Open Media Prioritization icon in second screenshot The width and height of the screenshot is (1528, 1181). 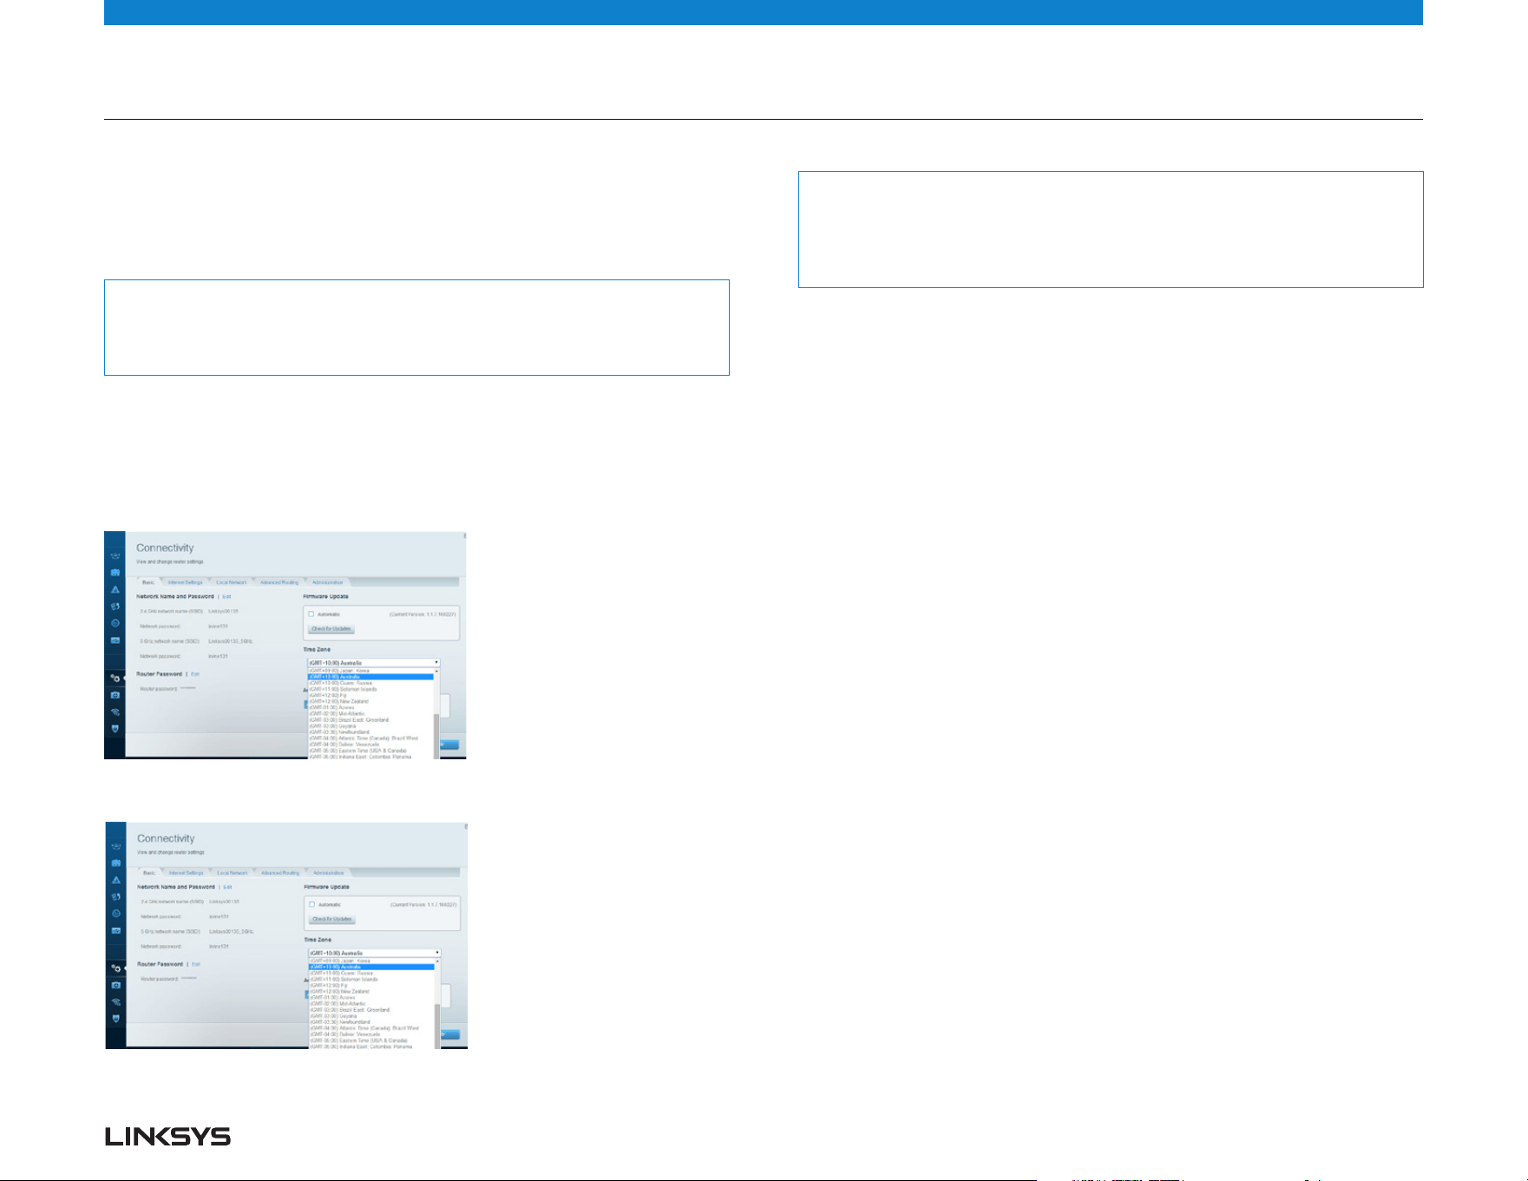click(116, 897)
